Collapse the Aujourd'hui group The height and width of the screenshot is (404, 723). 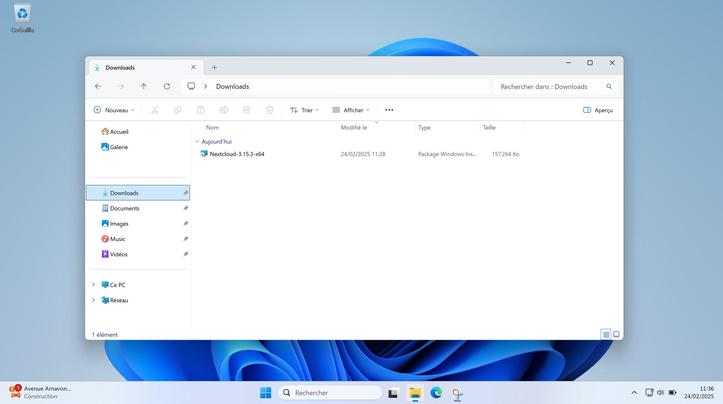coord(197,142)
